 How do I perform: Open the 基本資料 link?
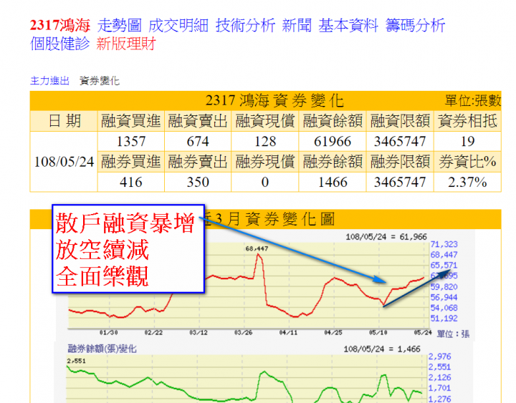pos(348,26)
